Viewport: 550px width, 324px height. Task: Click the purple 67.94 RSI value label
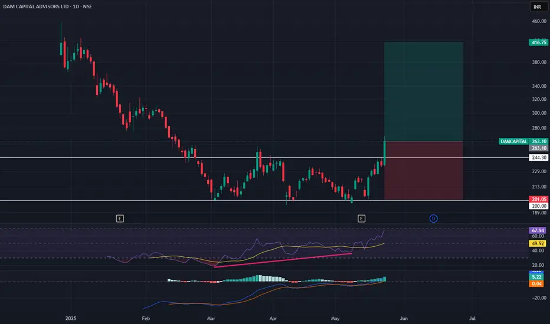pos(538,230)
